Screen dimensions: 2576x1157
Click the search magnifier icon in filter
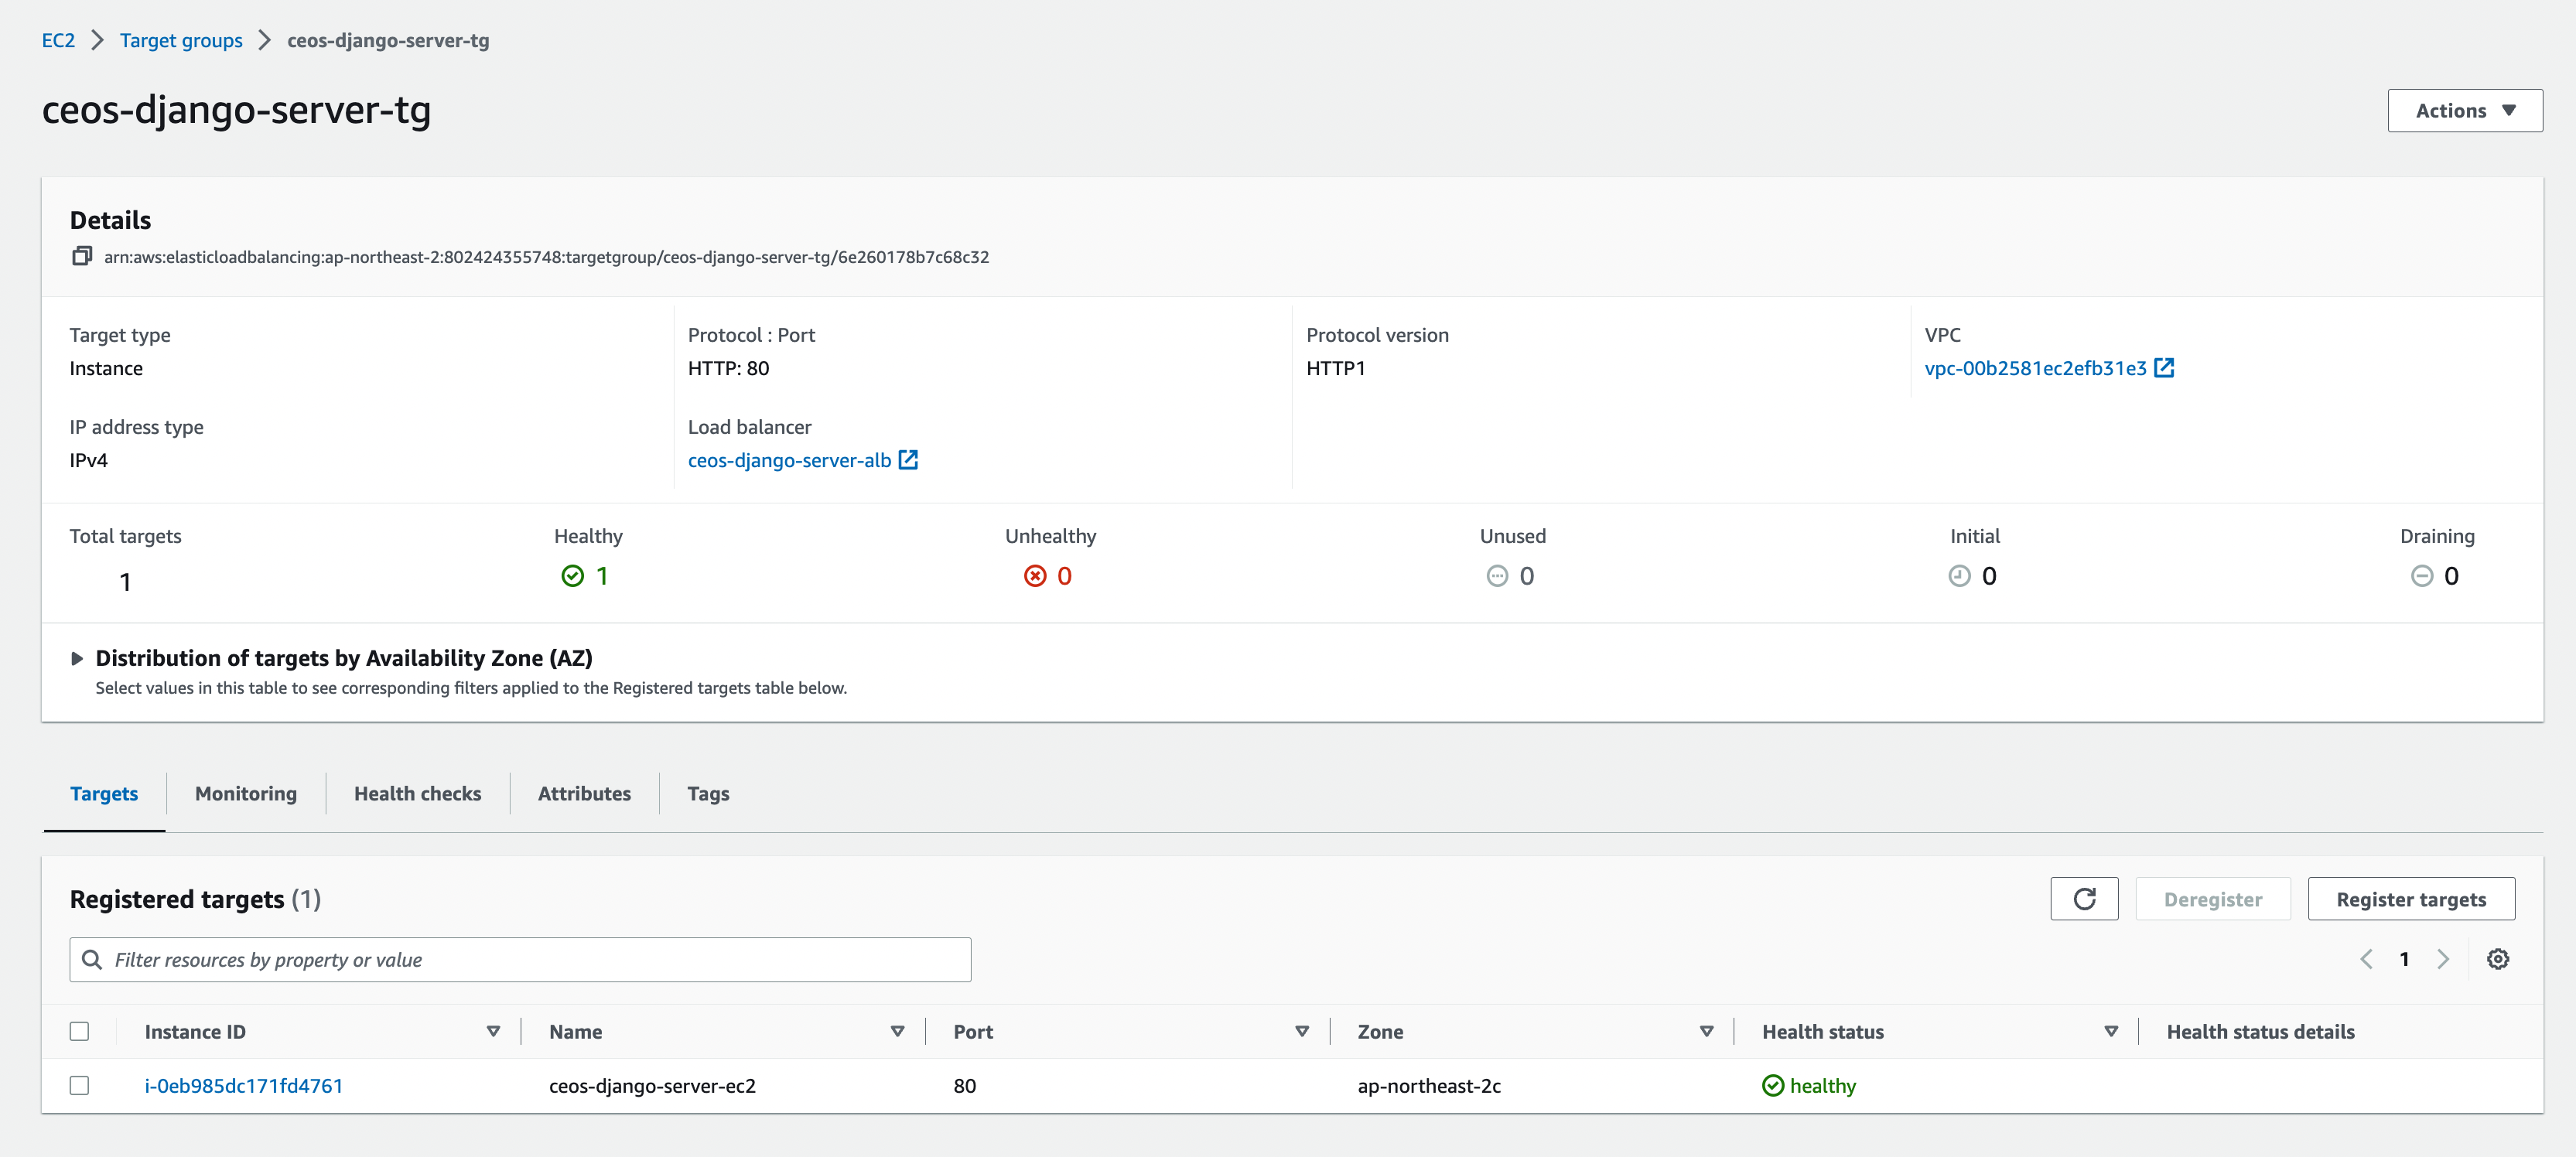pyautogui.click(x=92, y=960)
